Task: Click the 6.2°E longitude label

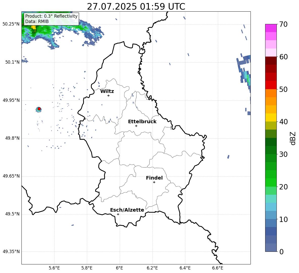Action: coord(152,268)
